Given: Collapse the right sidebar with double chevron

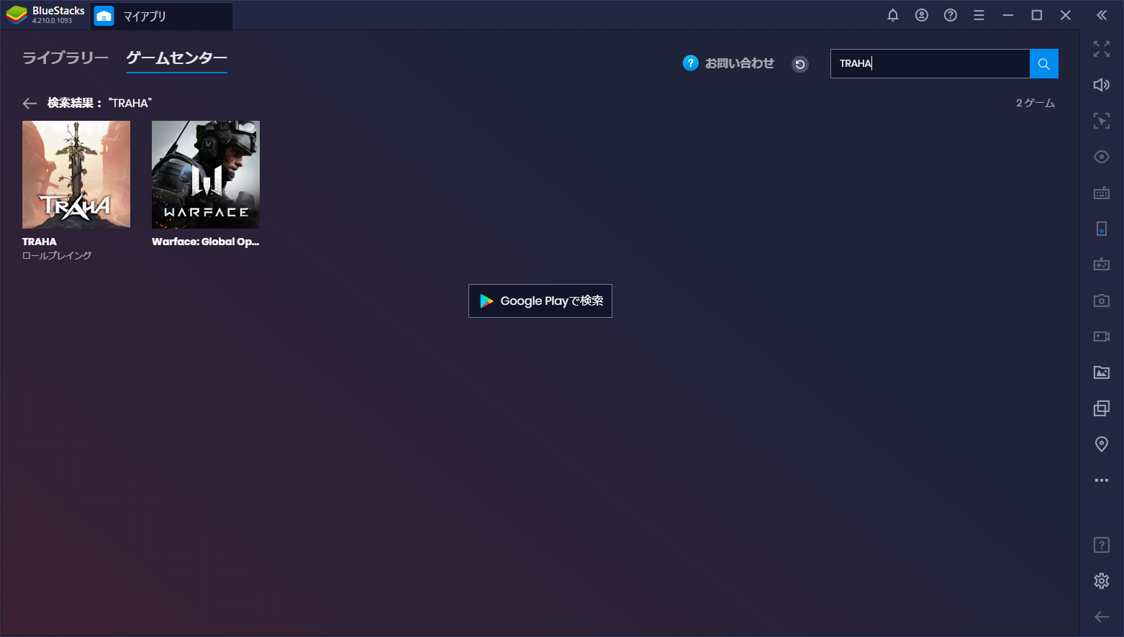Looking at the screenshot, I should [1102, 15].
